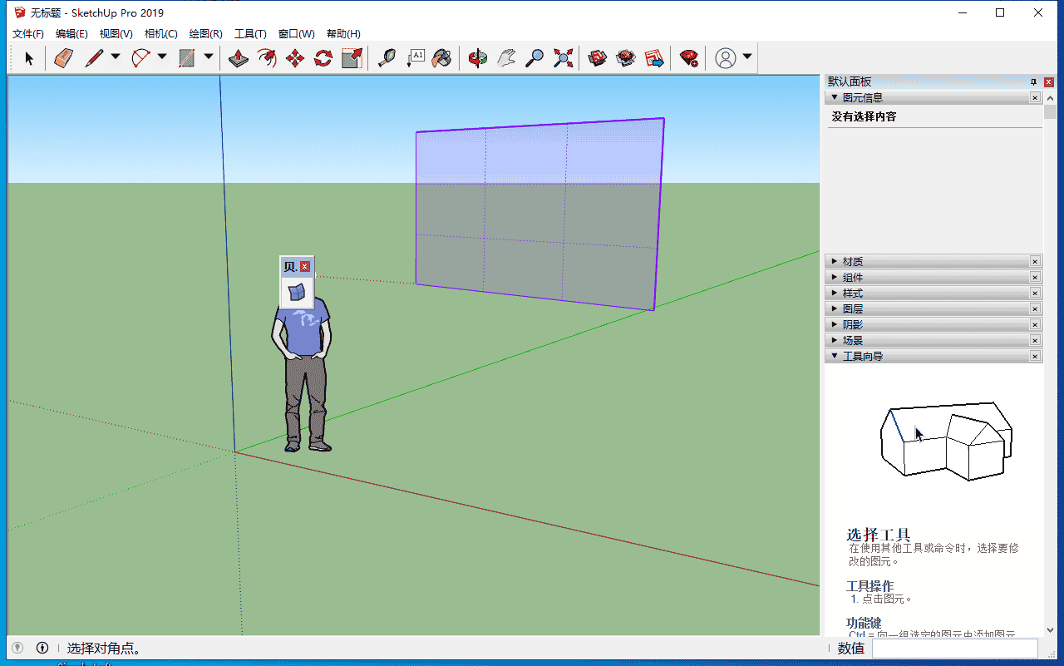The image size is (1064, 666).
Task: Select the Paint Bucket tool
Action: [x=443, y=58]
